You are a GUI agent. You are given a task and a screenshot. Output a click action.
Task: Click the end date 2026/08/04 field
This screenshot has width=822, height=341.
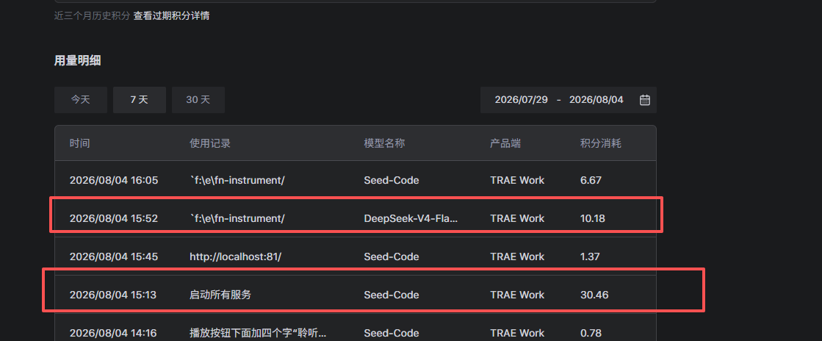(596, 100)
